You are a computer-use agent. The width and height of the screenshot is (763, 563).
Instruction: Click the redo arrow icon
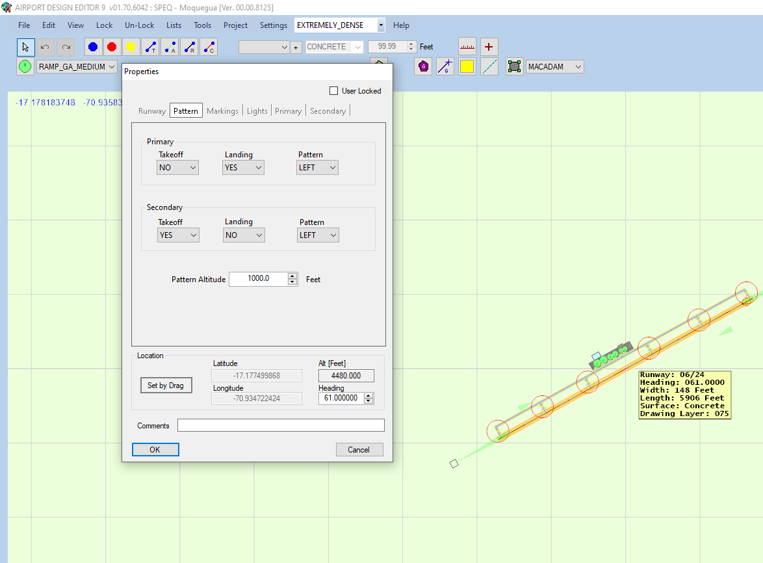click(x=66, y=47)
